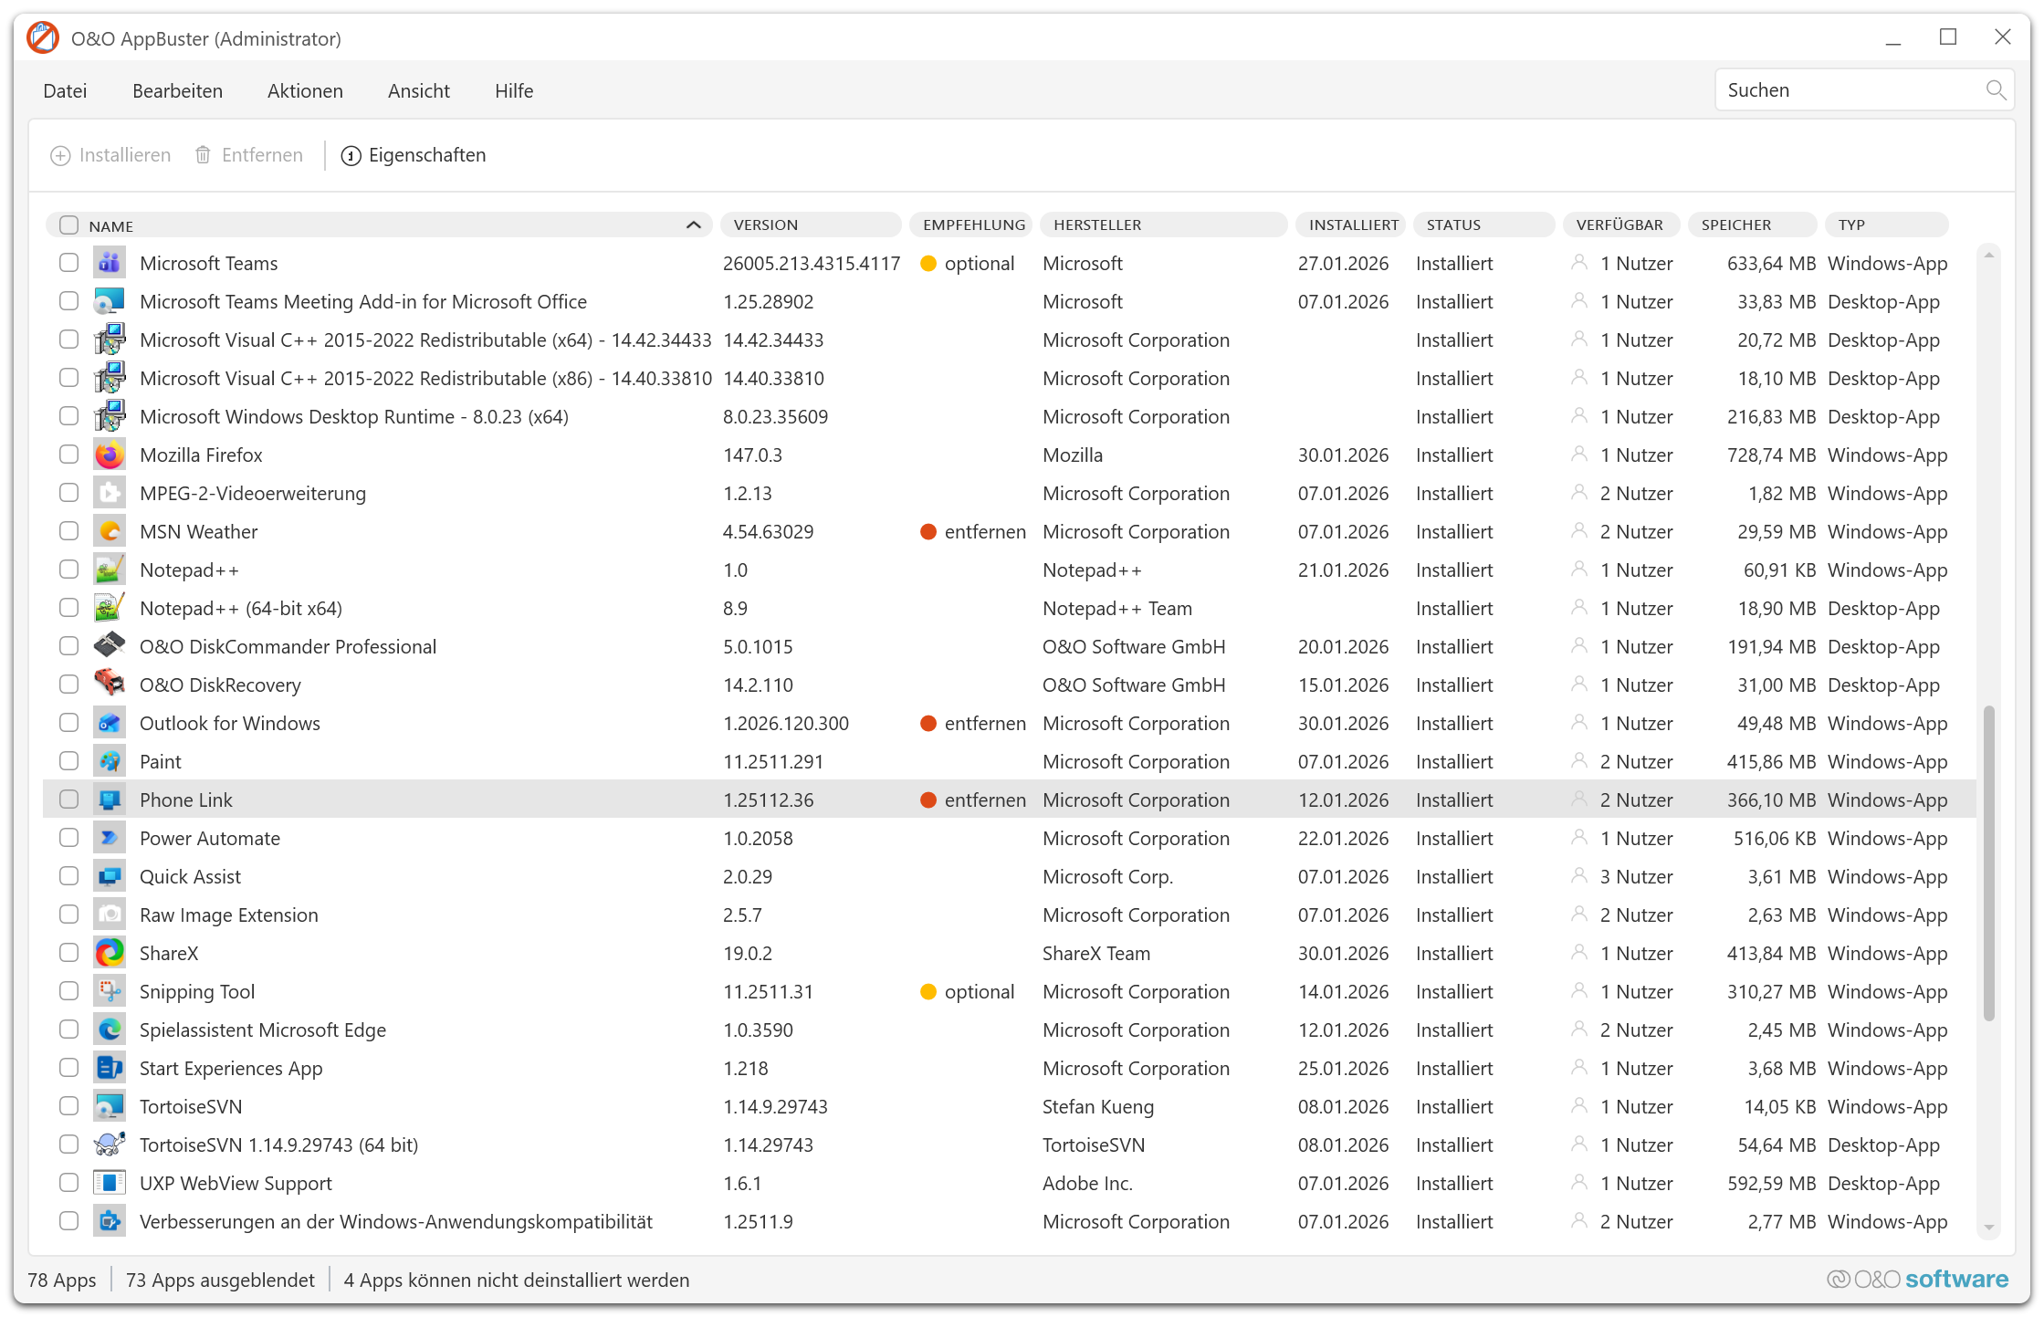Click the MSN Weather app icon
Screen dimensions: 2044x1317
click(110, 531)
